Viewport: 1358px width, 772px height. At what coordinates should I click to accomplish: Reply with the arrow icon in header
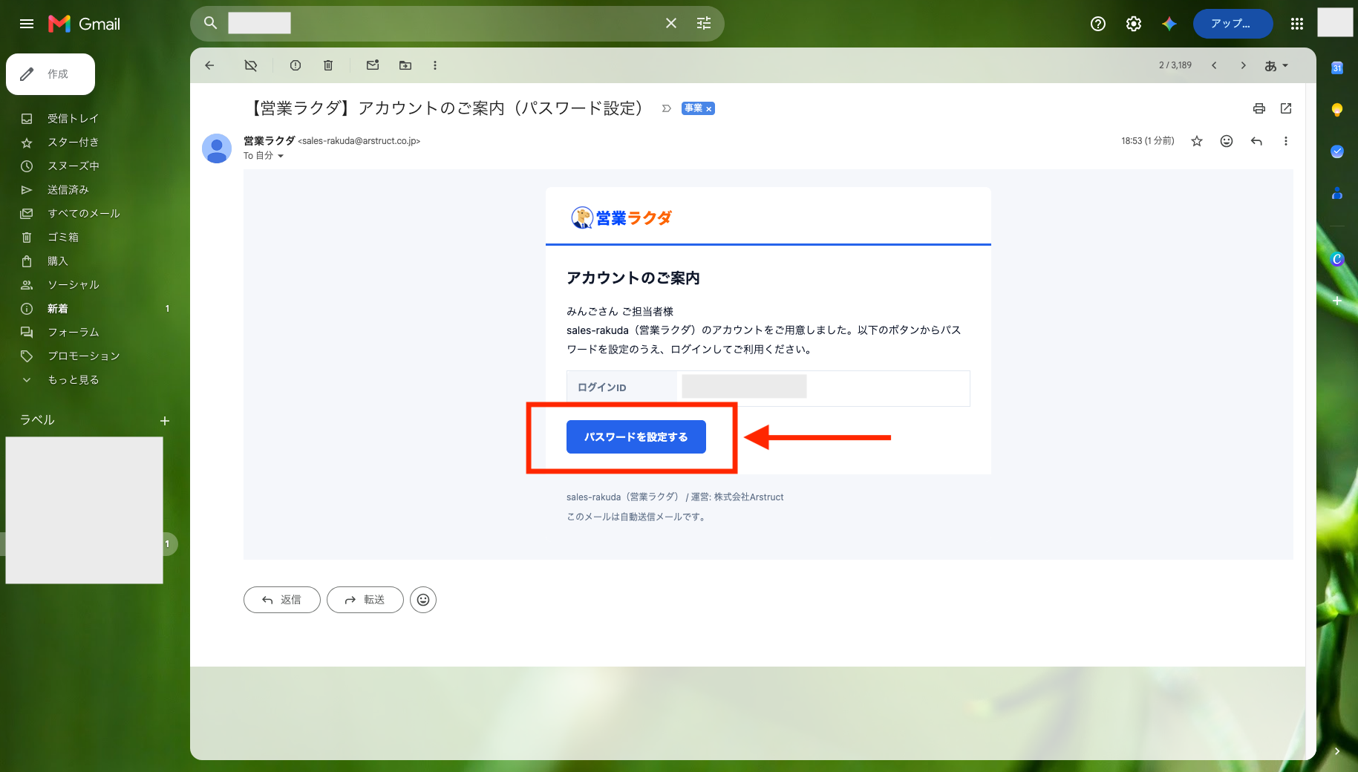[x=1256, y=141]
